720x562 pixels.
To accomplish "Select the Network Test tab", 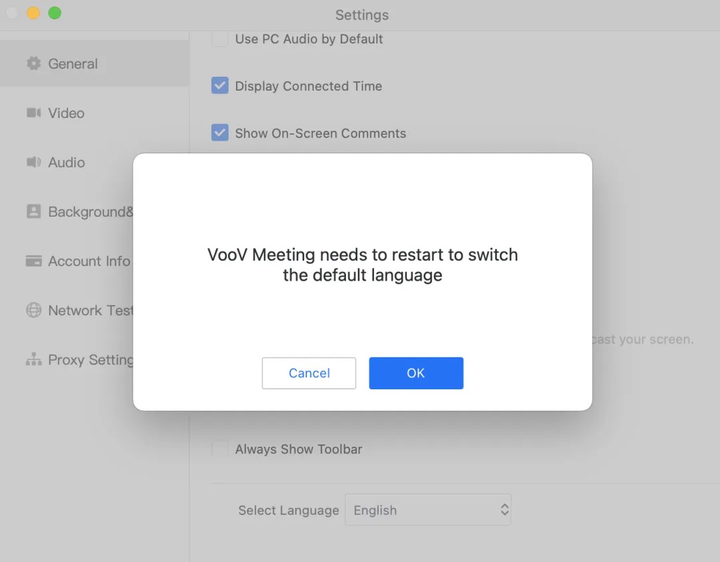I will [67, 311].
